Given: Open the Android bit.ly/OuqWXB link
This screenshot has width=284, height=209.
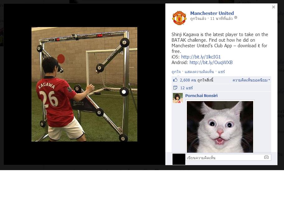Looking at the screenshot, I should (211, 63).
